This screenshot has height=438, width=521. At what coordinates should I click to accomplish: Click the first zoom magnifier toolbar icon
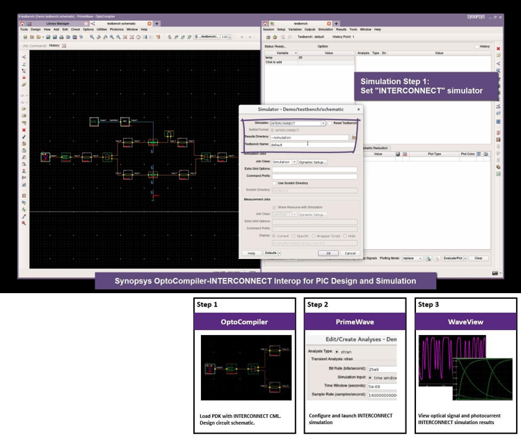coord(92,37)
